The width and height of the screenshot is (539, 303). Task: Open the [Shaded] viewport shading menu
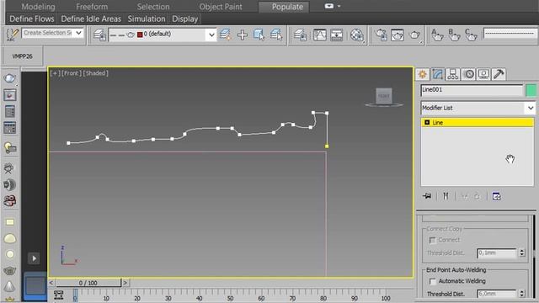[95, 73]
